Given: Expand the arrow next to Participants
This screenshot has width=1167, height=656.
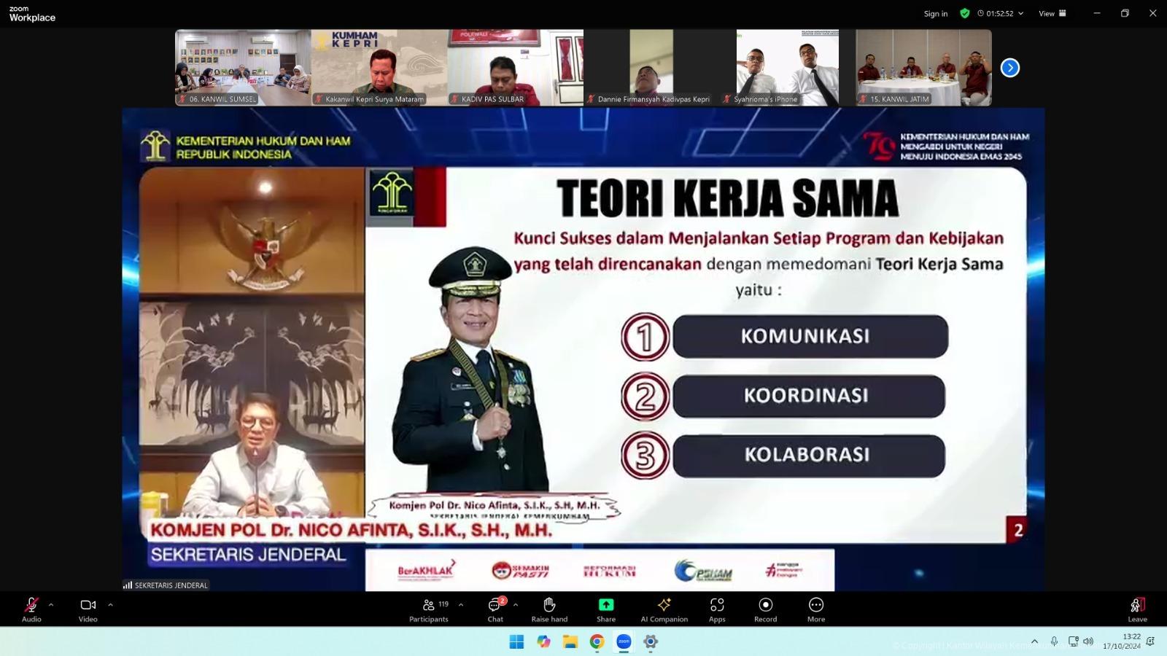Looking at the screenshot, I should [x=461, y=605].
